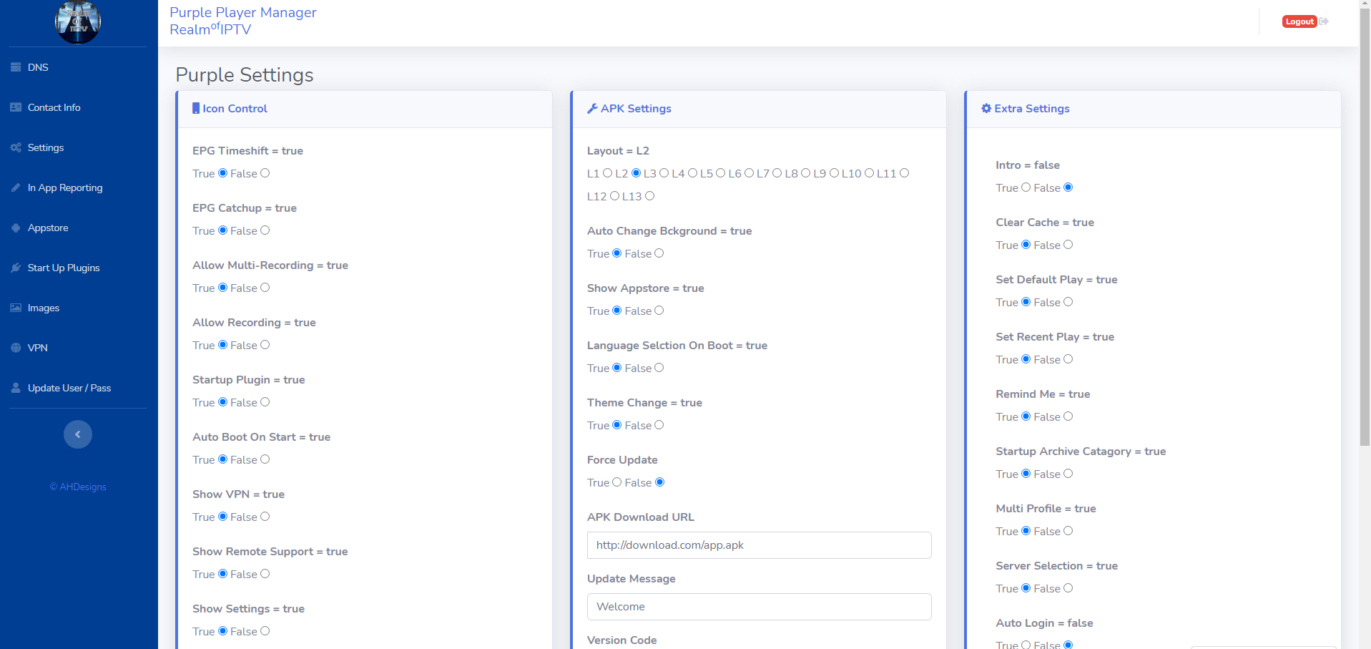The width and height of the screenshot is (1371, 649).
Task: Set Clear Cache to False
Action: click(1068, 245)
